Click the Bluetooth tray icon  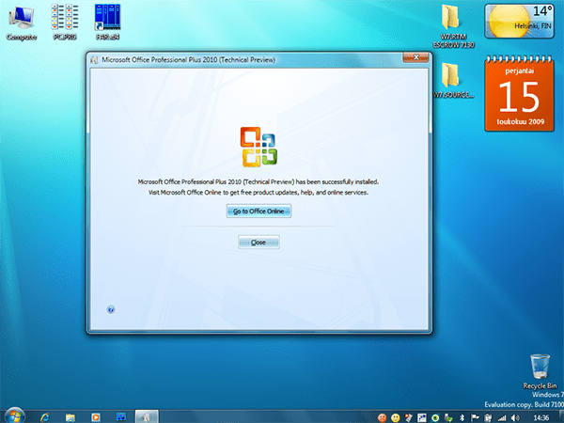pyautogui.click(x=462, y=417)
